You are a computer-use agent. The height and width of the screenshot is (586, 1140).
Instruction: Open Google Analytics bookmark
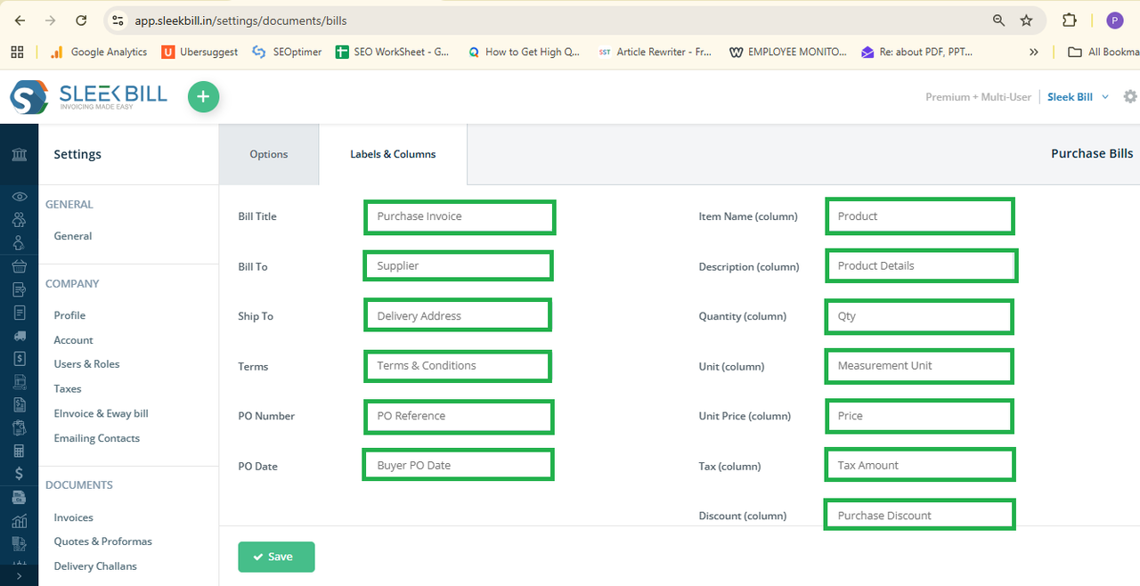coord(99,52)
